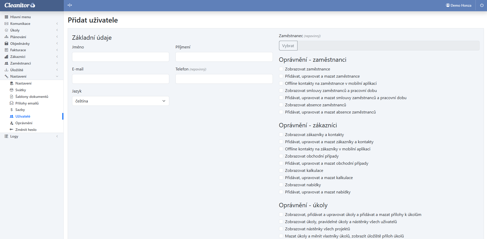The height and width of the screenshot is (239, 487).
Task: Open Šablony dokumentů in settings menu
Action: [x=32, y=97]
